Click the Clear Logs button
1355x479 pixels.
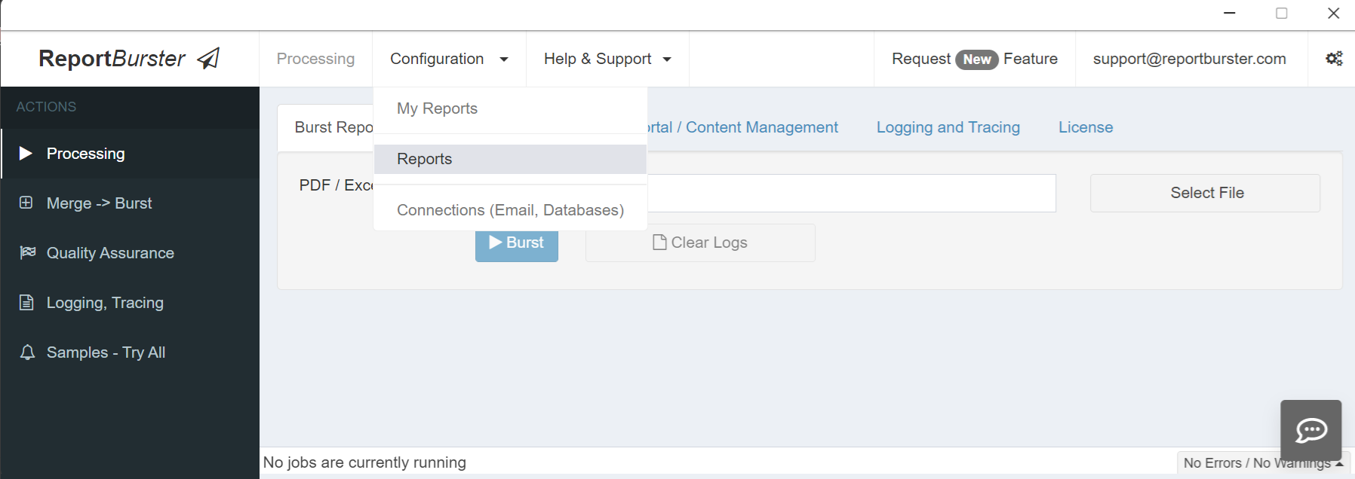700,243
